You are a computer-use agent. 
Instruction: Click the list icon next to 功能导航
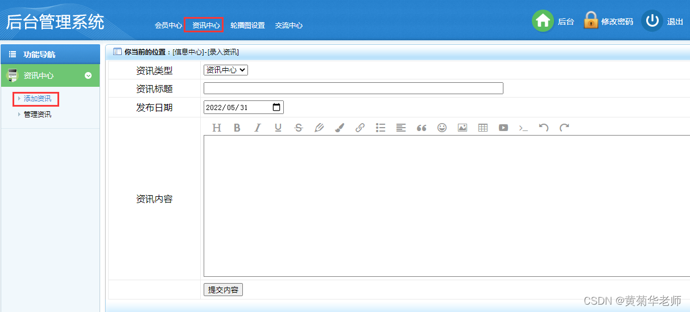click(x=13, y=54)
